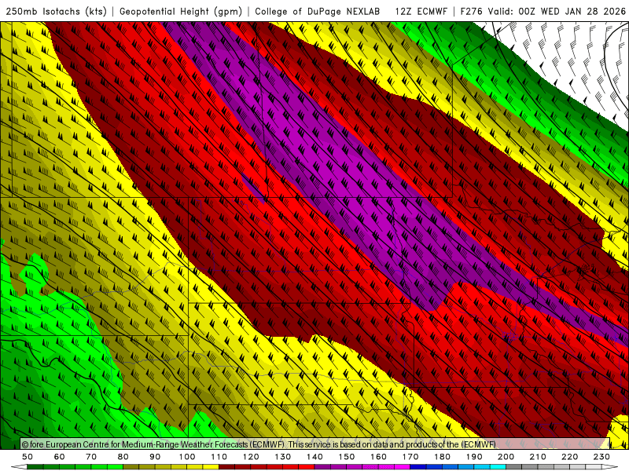This screenshot has height=471, width=629.
Task: Click the dark blue swatch right after 170
Action: [418, 467]
